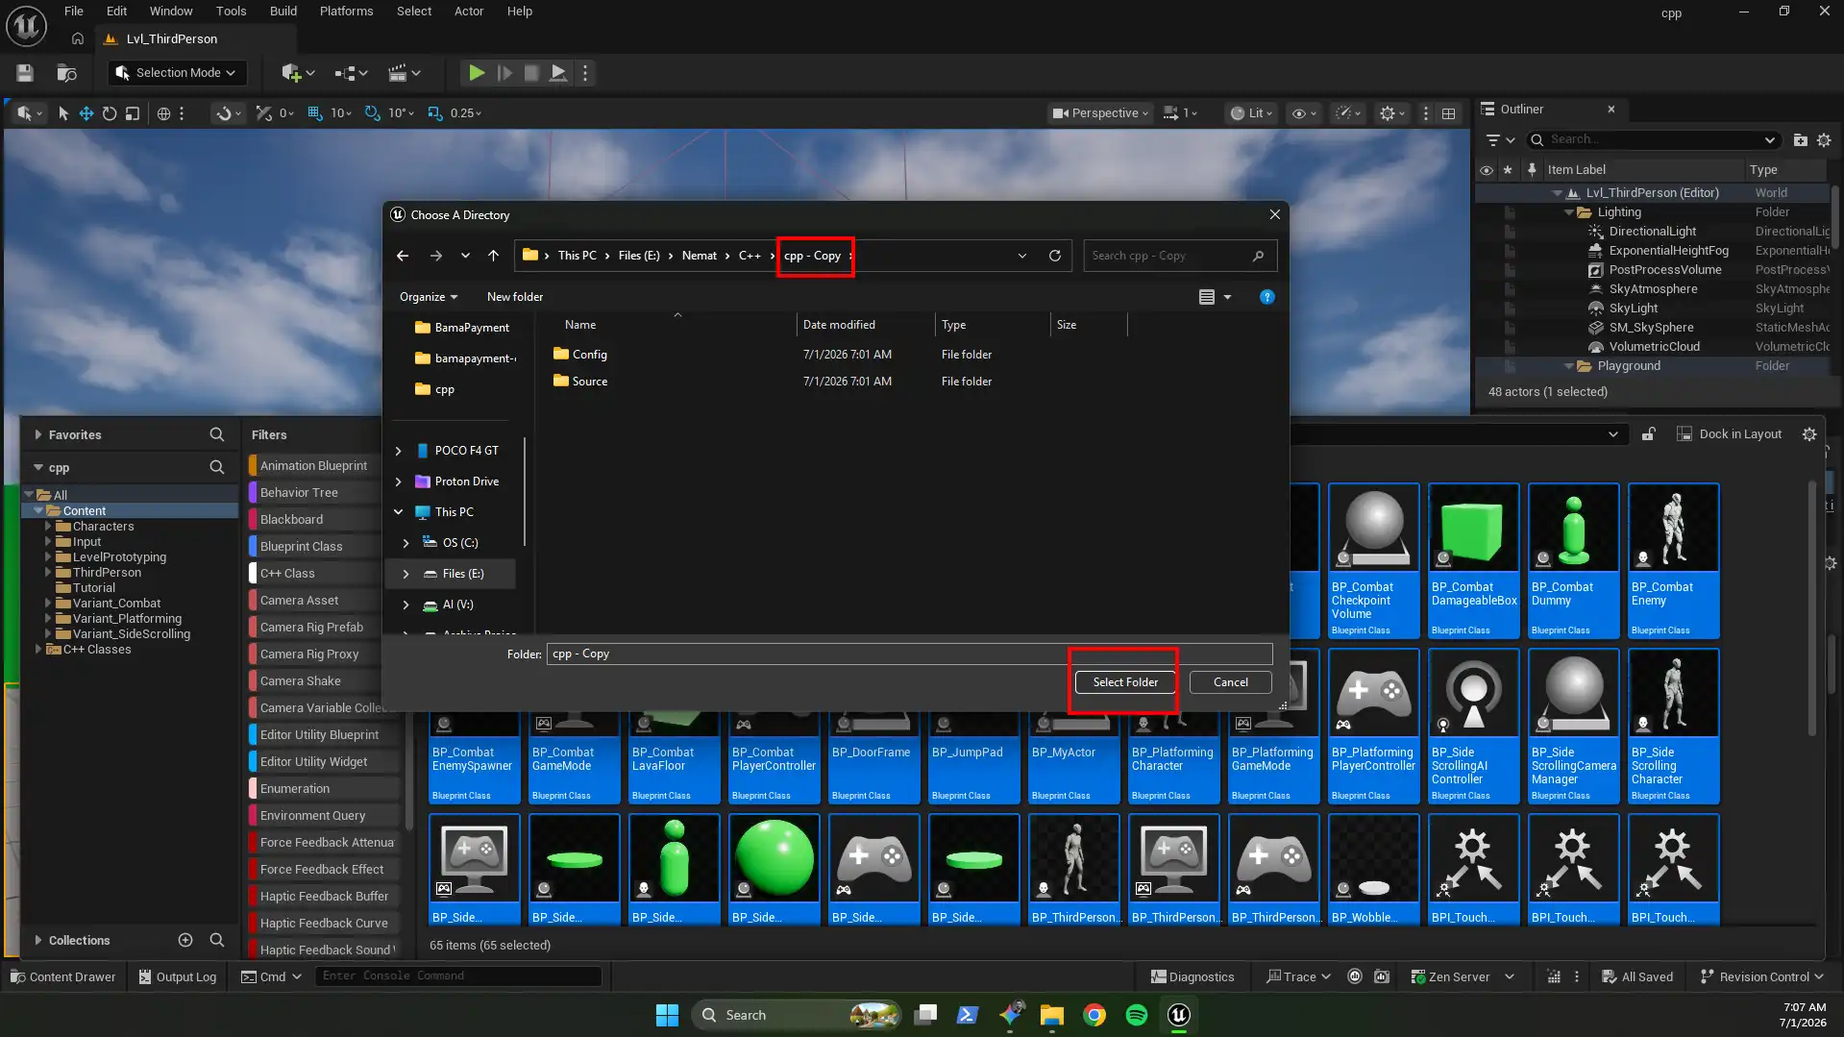Click the refresh icon in directory dialog
1844x1037 pixels.
tap(1055, 256)
